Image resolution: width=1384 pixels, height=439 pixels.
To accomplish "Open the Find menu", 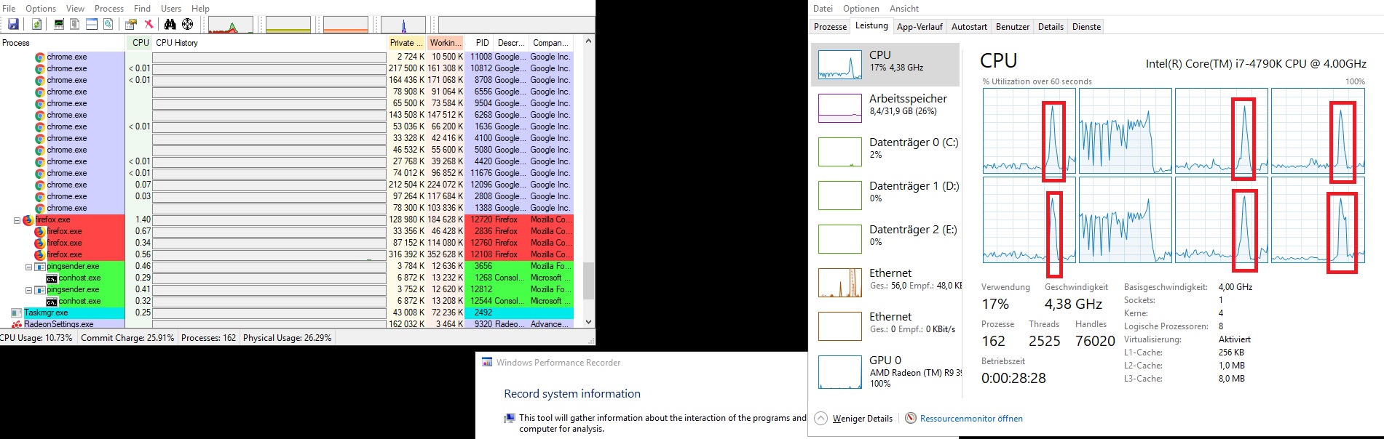I will 142,8.
